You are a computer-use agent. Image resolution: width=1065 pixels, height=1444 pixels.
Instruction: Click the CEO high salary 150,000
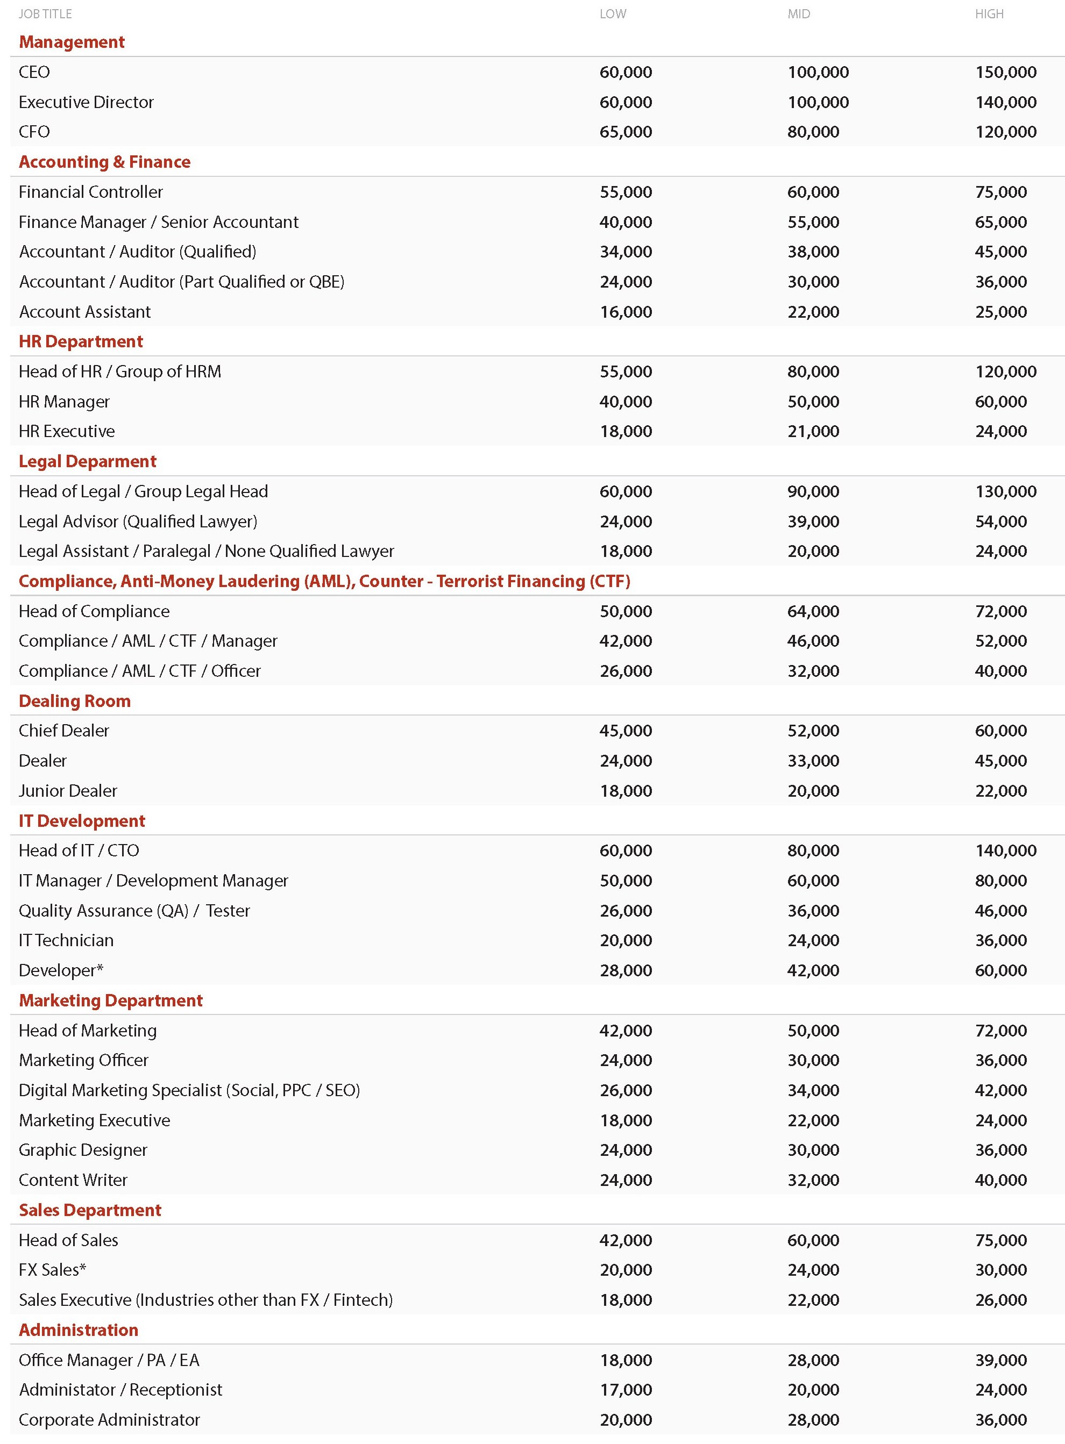(x=1006, y=72)
